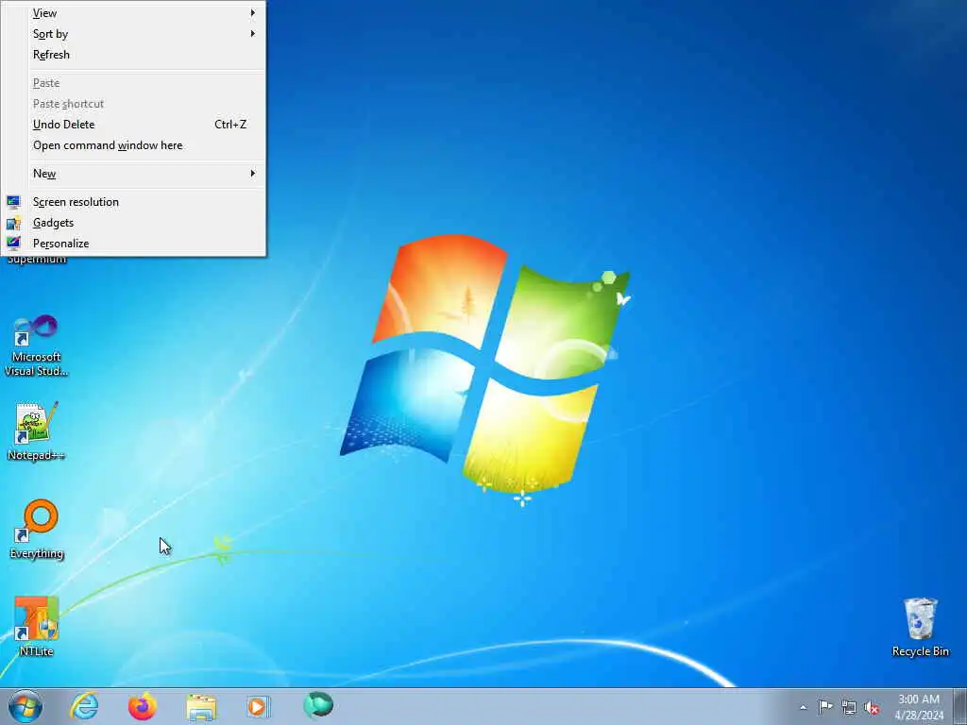Select Screen resolution menu entry
Image resolution: width=967 pixels, height=725 pixels.
click(x=133, y=202)
